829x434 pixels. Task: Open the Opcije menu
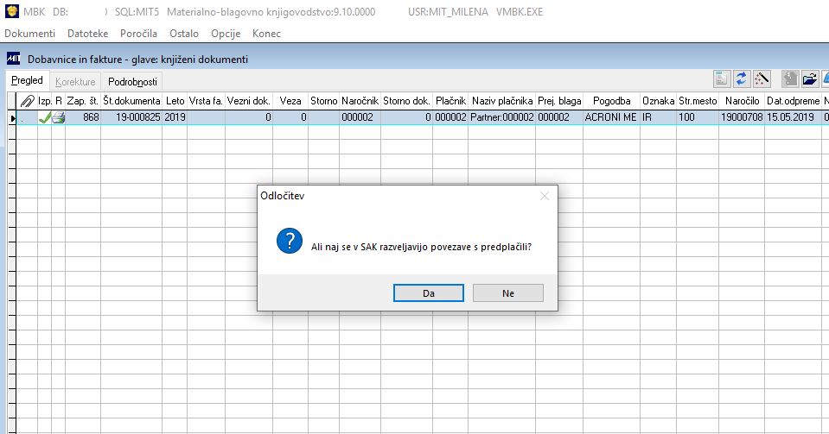pyautogui.click(x=226, y=34)
